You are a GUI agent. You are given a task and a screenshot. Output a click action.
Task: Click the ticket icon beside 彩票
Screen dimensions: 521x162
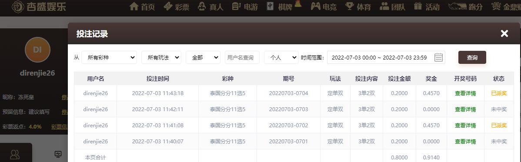[x=168, y=6]
